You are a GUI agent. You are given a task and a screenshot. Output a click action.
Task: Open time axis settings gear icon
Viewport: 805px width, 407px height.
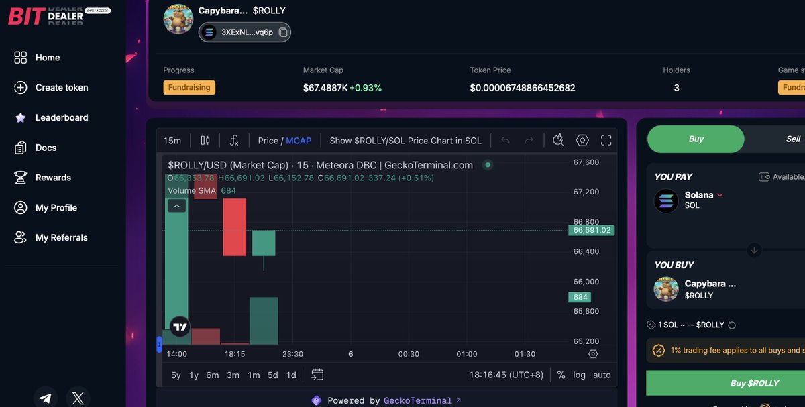pyautogui.click(x=593, y=354)
